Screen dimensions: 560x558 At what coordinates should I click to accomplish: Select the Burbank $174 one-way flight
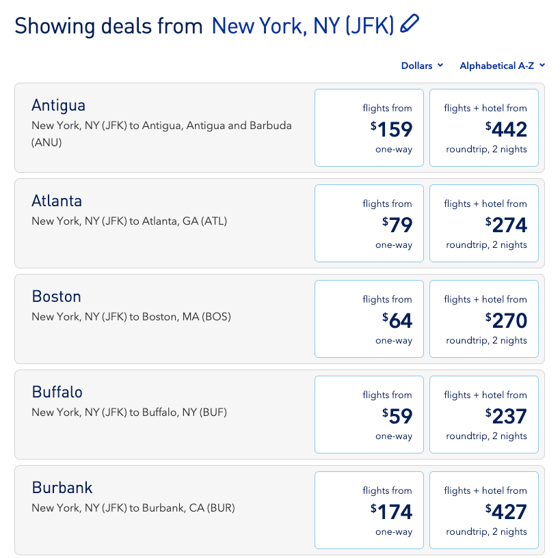point(369,510)
